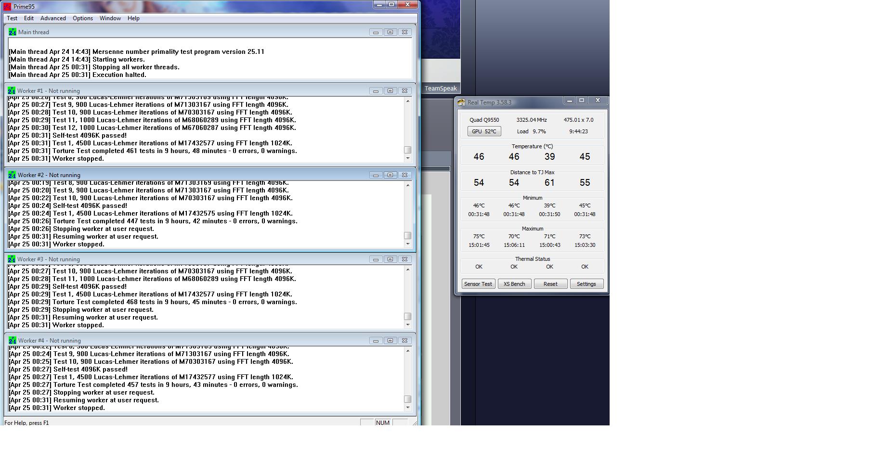Open the Options menu in Prime95
The height and width of the screenshot is (474, 886).
[x=83, y=18]
